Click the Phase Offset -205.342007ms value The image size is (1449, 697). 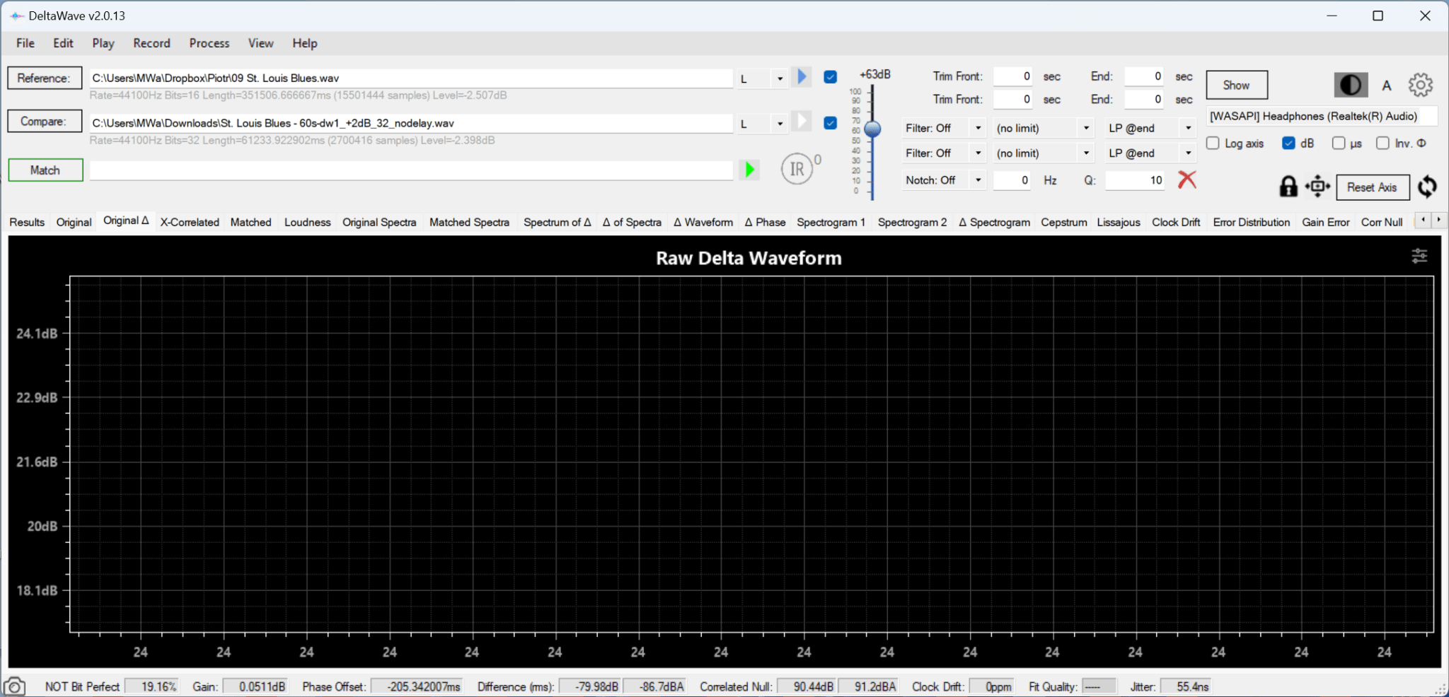[417, 686]
